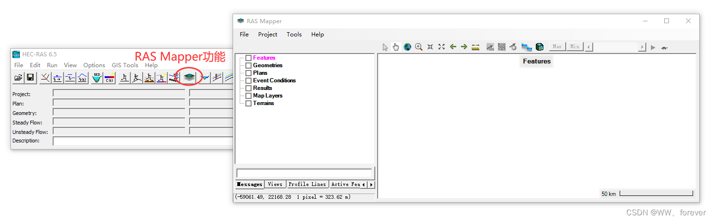Check the Results layer checkbox

click(x=248, y=88)
